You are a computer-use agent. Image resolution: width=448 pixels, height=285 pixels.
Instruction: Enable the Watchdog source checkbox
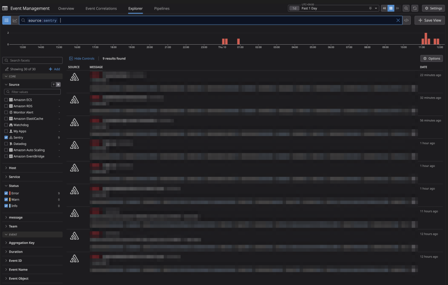click(6, 125)
